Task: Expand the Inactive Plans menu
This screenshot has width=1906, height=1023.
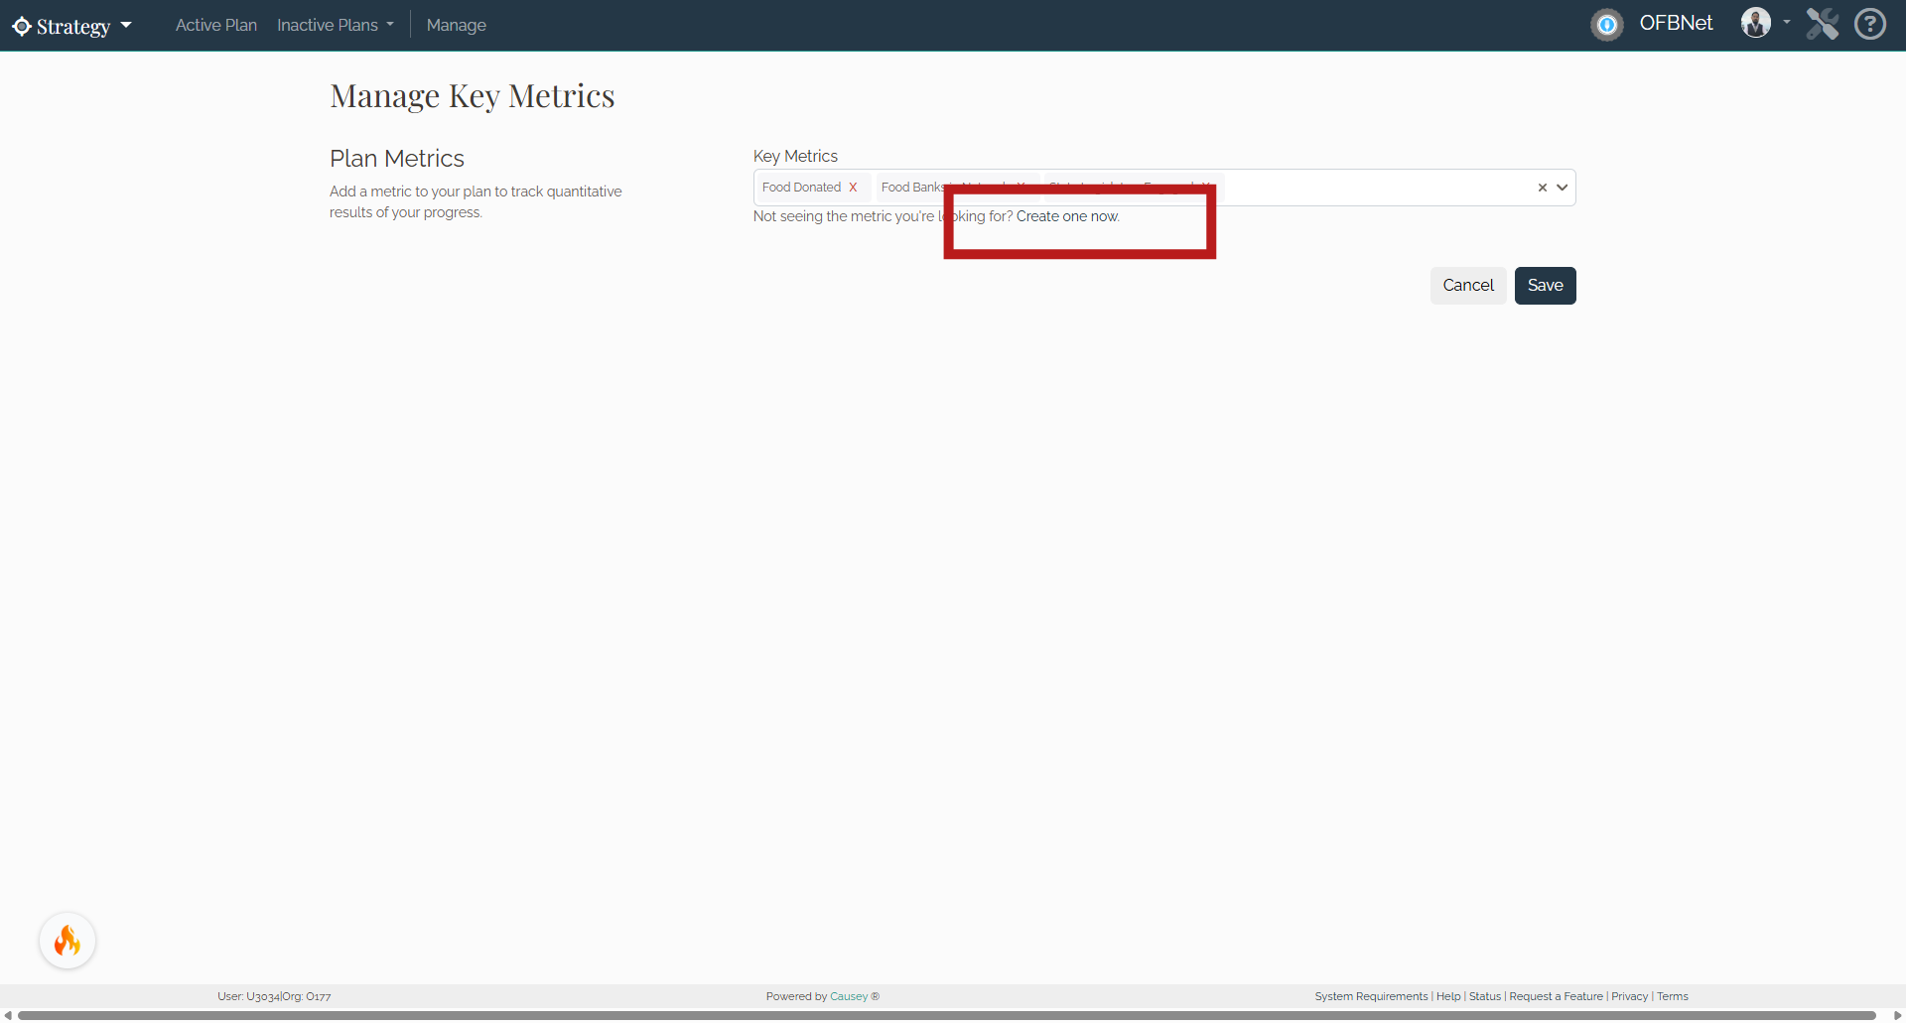Action: tap(336, 25)
